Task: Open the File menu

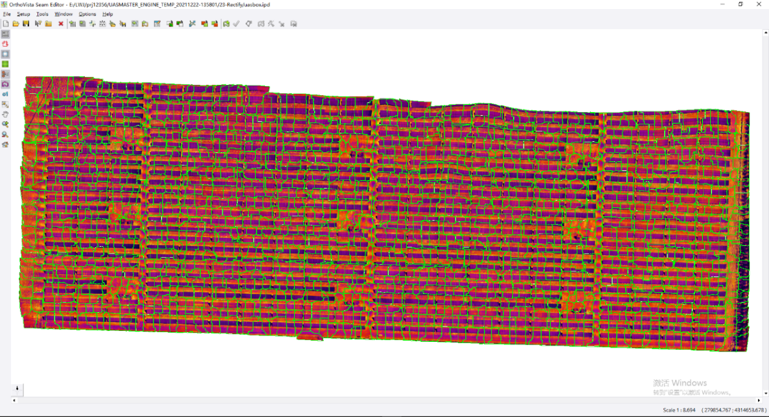Action: point(7,14)
